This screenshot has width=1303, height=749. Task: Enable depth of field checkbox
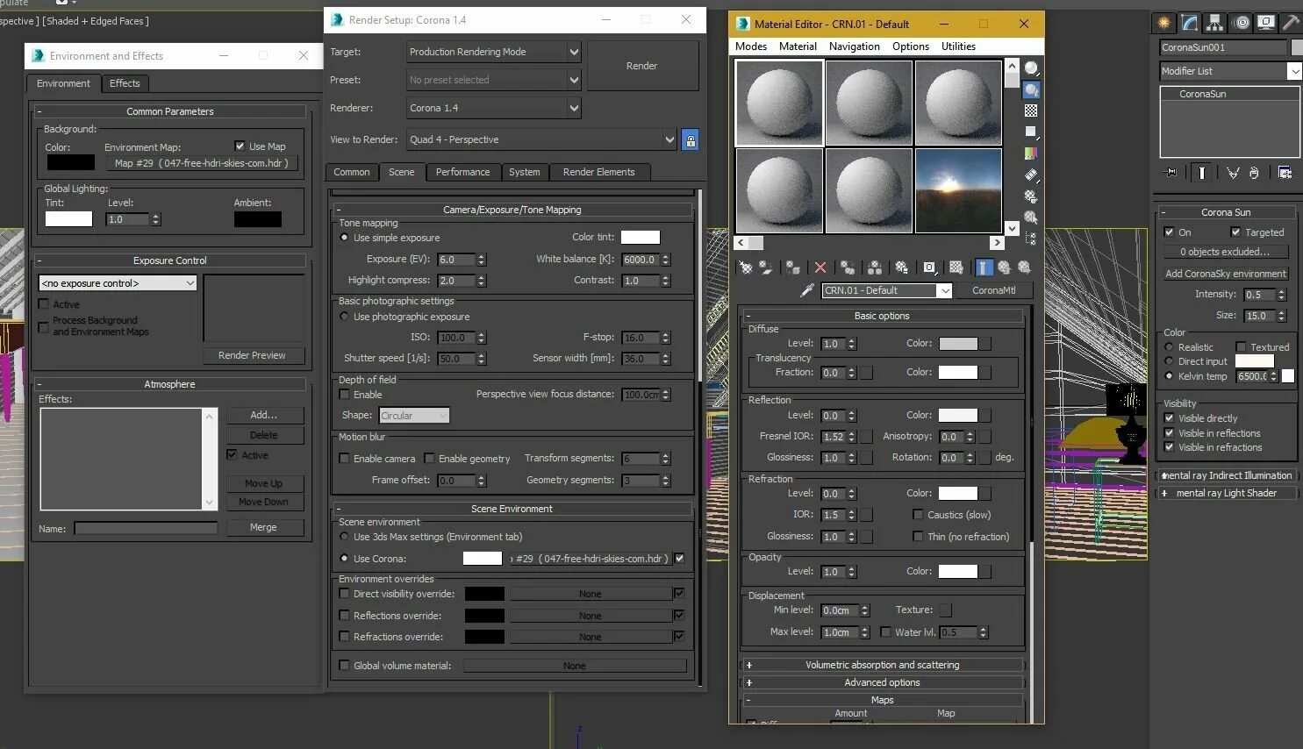pyautogui.click(x=344, y=395)
